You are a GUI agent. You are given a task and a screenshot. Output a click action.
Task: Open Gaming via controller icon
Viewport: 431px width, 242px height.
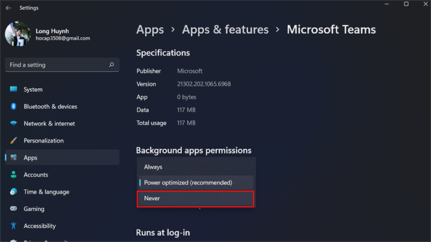14,209
